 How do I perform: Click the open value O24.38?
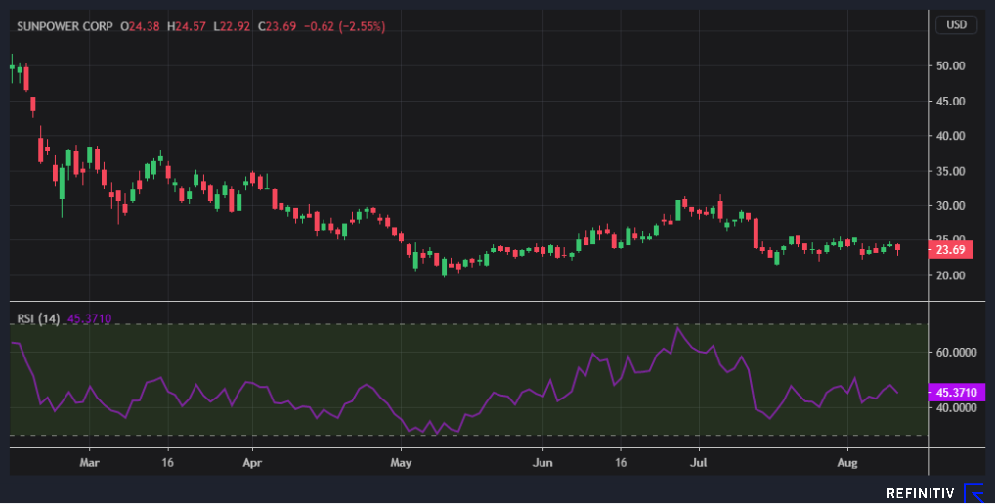tap(140, 26)
